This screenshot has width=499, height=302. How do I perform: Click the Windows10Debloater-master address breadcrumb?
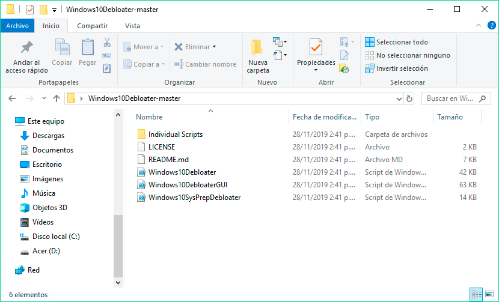[x=134, y=98]
